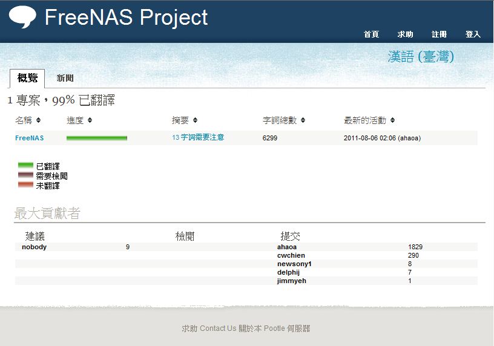
Task: Select contributor ahaoa in submissions
Action: [x=287, y=247]
